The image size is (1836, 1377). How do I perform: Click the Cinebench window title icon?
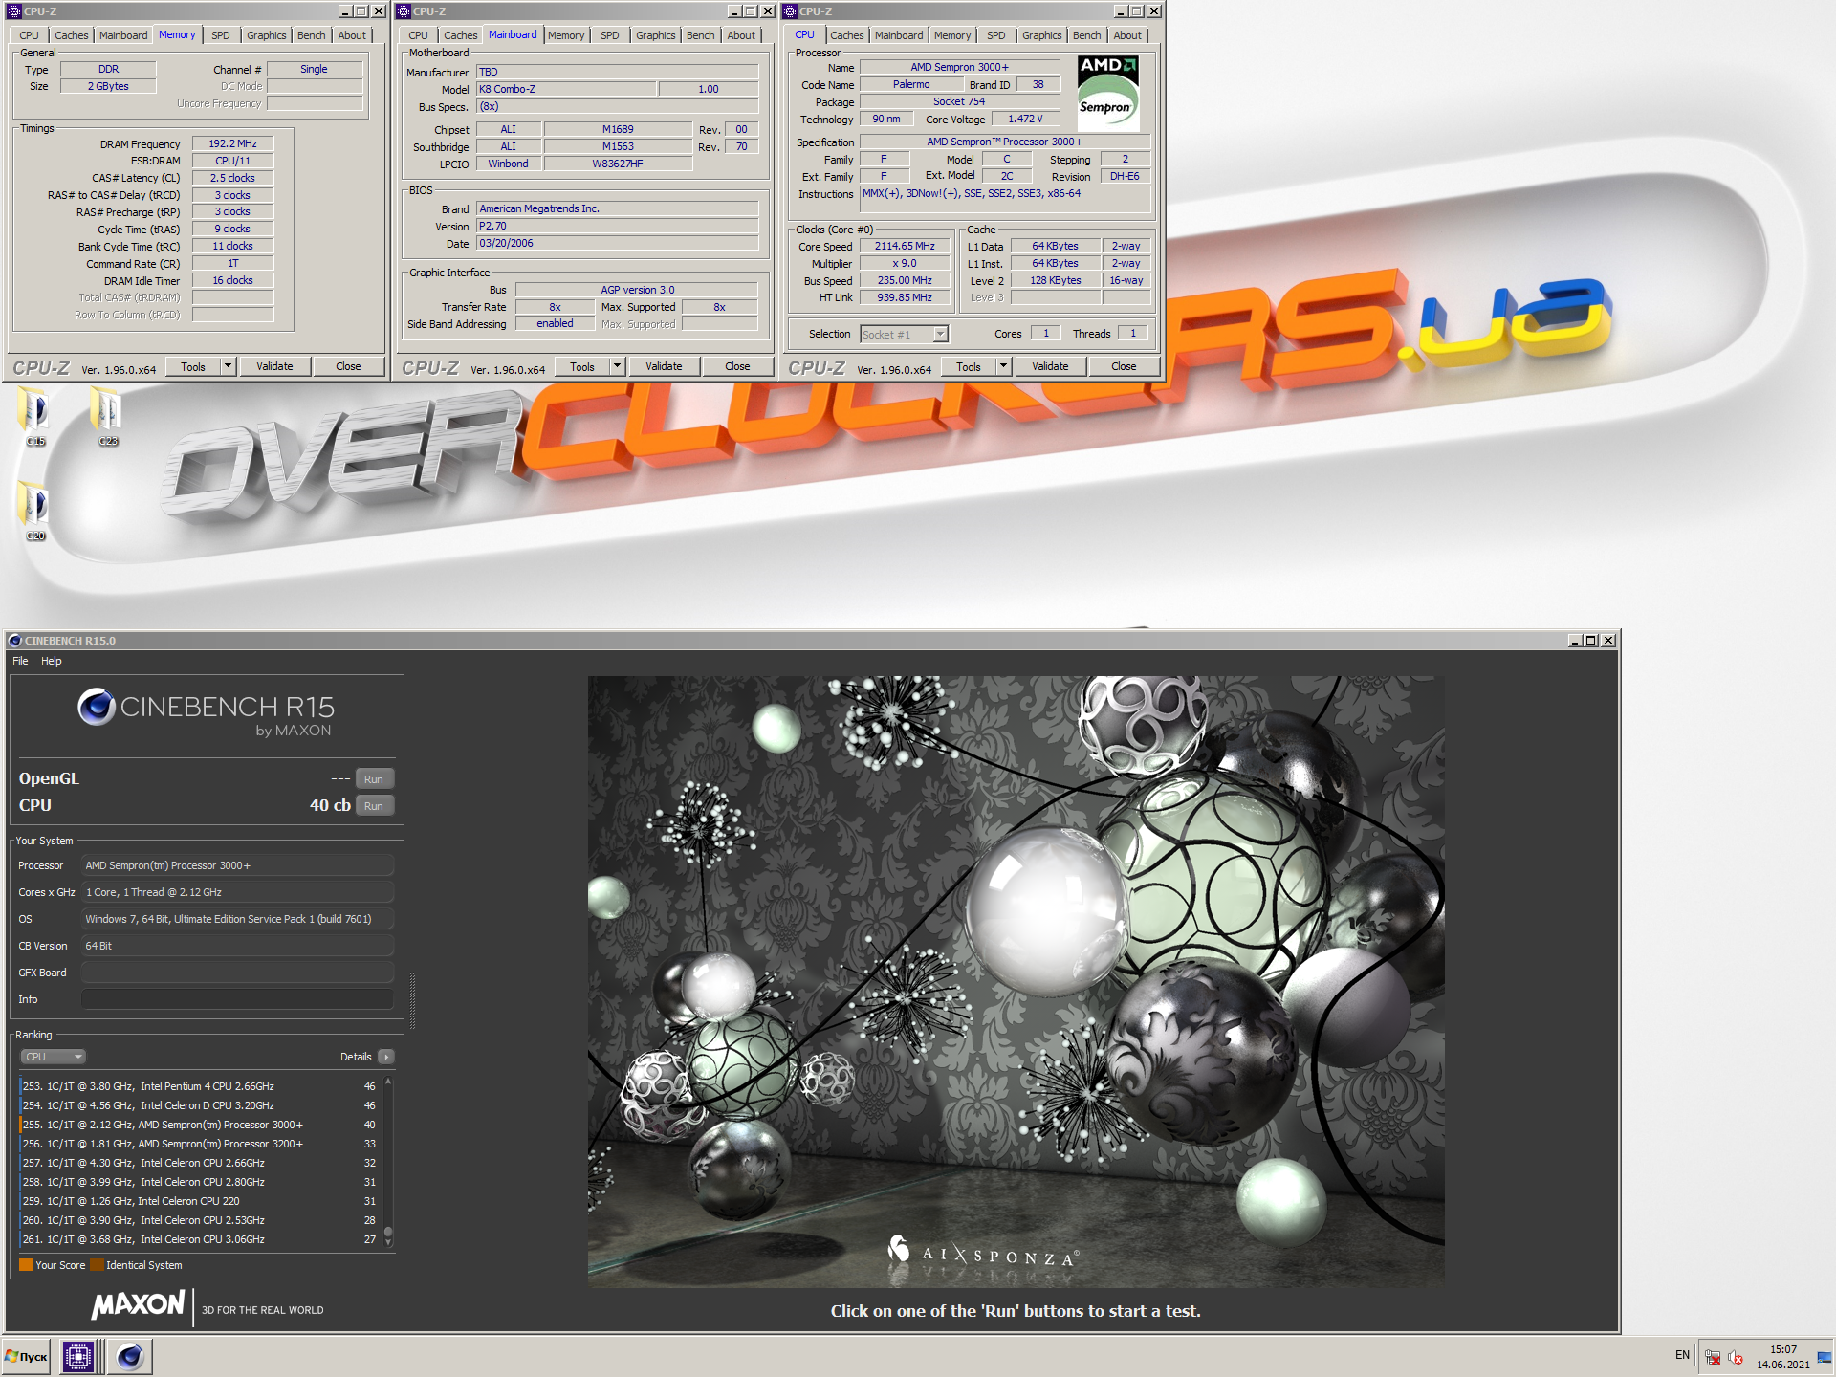[x=14, y=640]
